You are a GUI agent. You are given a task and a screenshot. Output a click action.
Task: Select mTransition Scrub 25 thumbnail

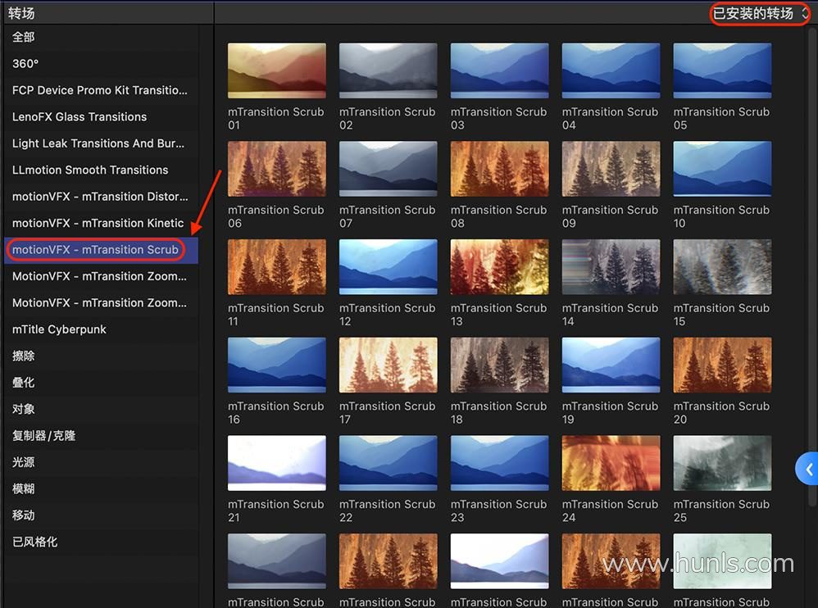click(x=723, y=463)
